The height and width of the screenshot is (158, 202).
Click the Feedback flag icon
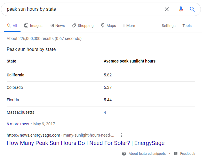[x=176, y=154]
